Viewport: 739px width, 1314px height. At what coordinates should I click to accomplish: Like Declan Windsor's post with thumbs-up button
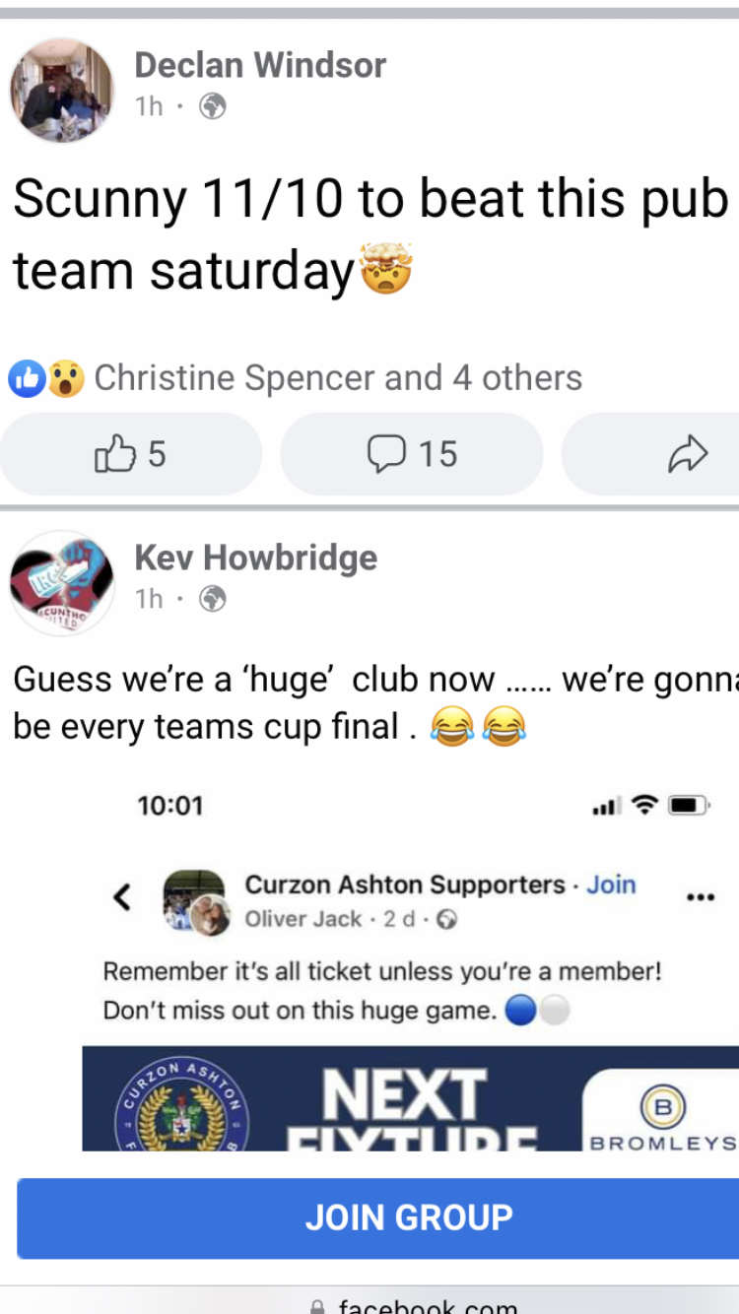click(130, 454)
